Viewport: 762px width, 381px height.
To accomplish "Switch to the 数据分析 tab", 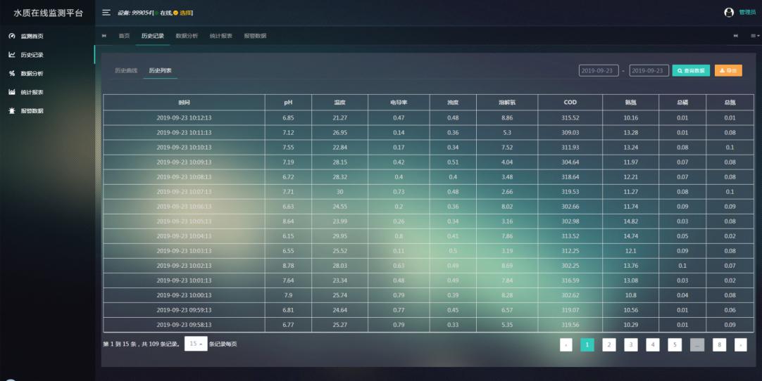I will (x=187, y=36).
